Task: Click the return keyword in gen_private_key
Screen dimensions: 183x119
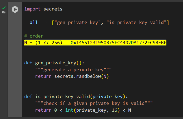Action: 43,76
